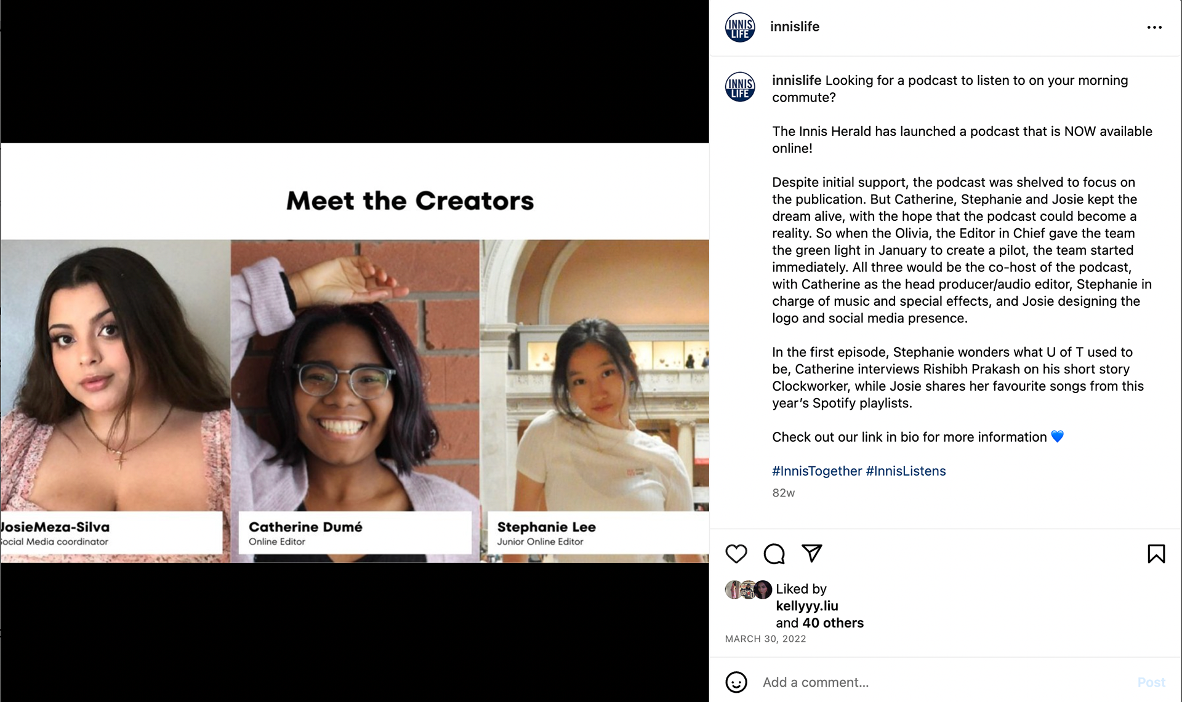
Task: Open the #InnisListens hashtag
Action: coord(906,471)
